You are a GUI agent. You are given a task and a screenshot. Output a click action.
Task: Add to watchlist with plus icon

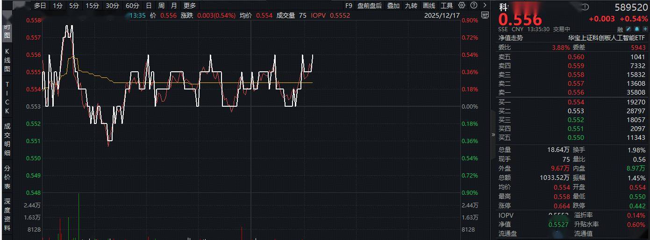[x=645, y=29]
